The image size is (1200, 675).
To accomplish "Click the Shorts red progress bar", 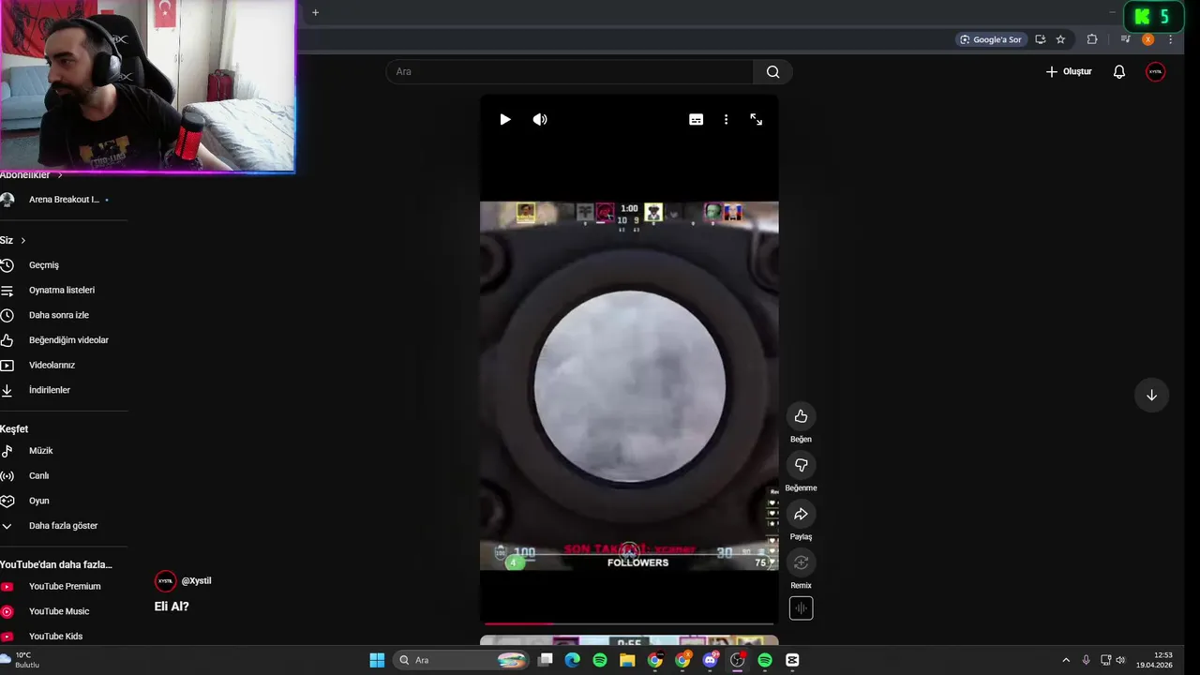I will click(629, 622).
